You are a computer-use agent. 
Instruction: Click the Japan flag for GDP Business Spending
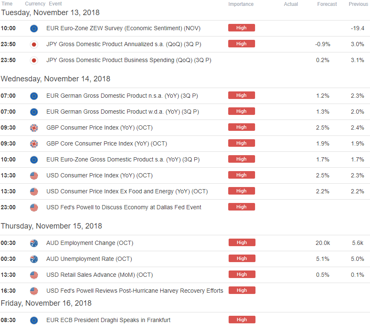34,60
